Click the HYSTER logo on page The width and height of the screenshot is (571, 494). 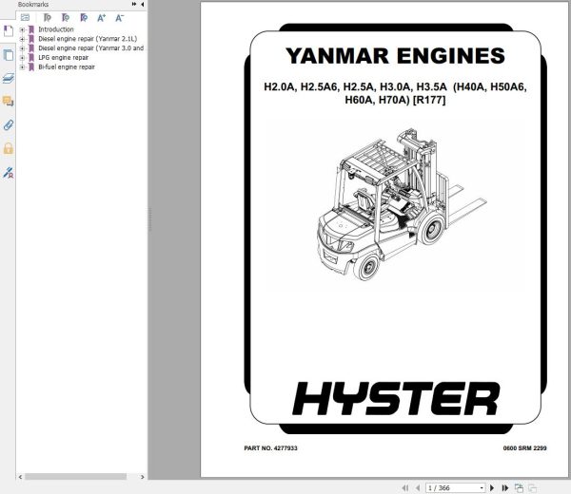396,398
